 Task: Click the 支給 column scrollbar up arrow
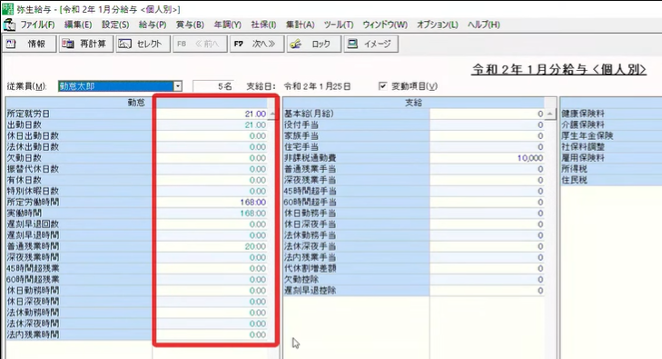coord(549,114)
